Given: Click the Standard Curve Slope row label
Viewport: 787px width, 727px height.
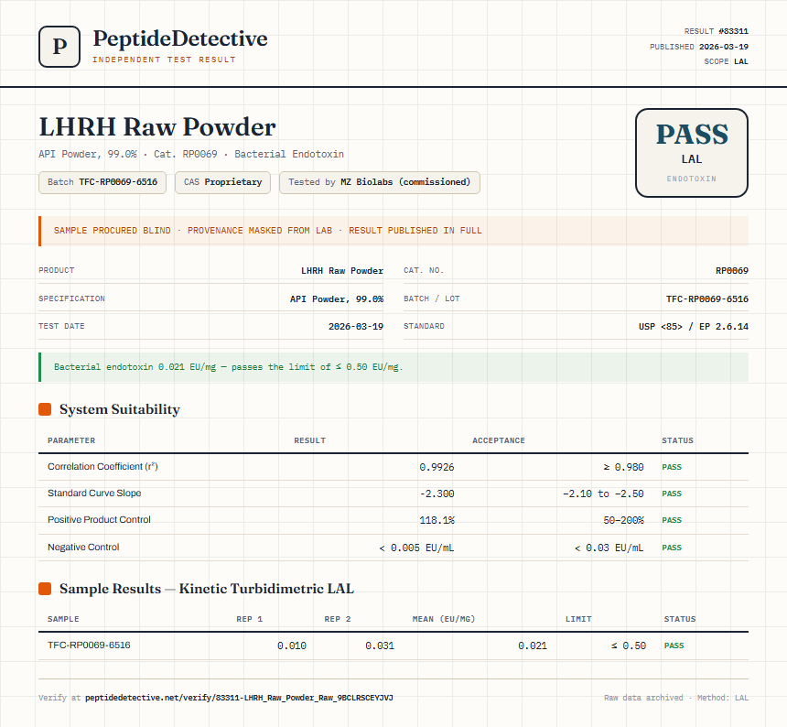Looking at the screenshot, I should (94, 493).
